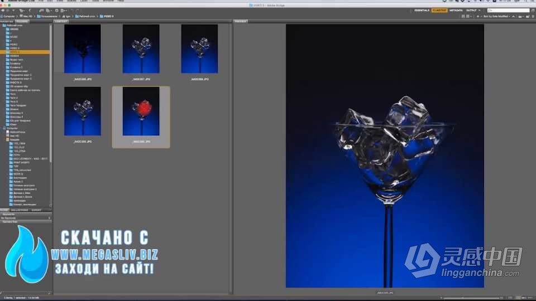The height and width of the screenshot is (301, 536).
Task: Open the Folders panel tab
Action: 22,21
